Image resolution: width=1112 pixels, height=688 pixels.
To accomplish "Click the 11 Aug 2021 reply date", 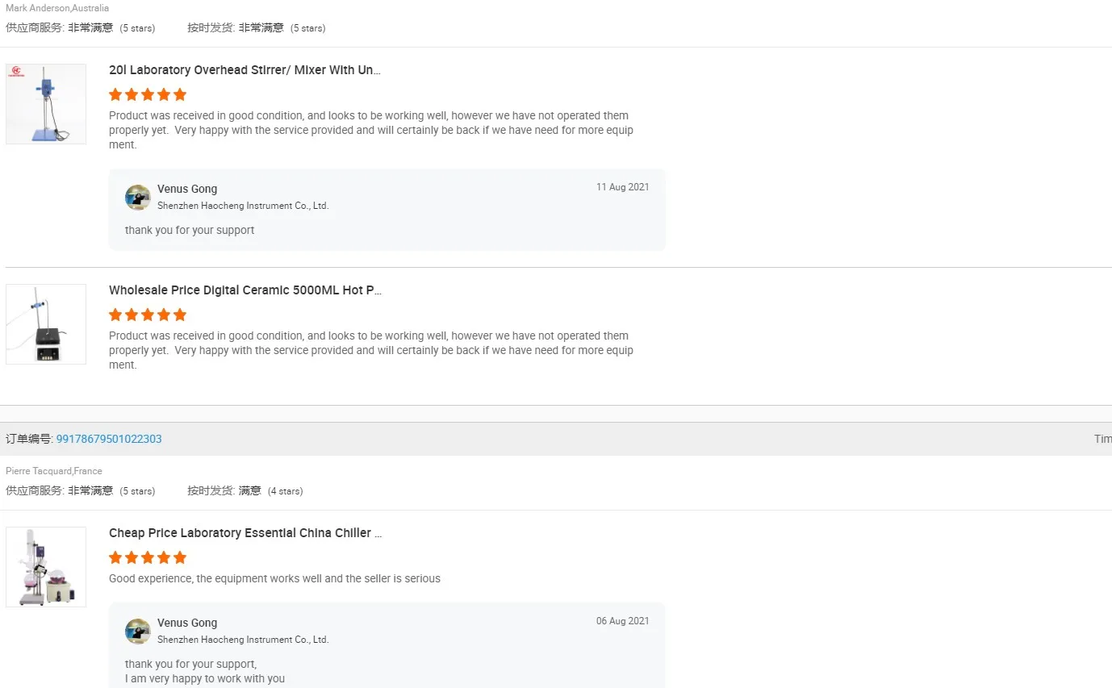I will [x=622, y=187].
